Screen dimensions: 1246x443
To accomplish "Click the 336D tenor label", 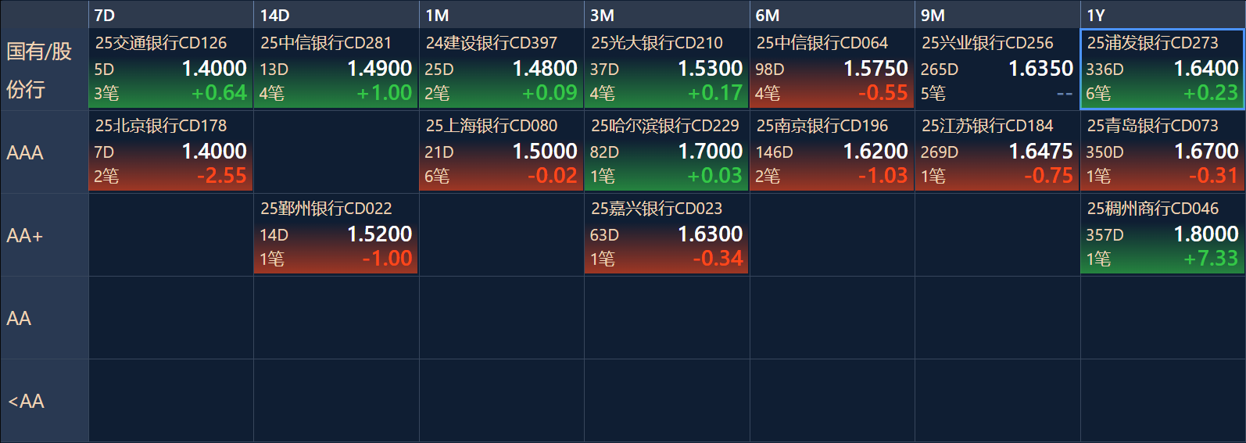I will click(1105, 70).
